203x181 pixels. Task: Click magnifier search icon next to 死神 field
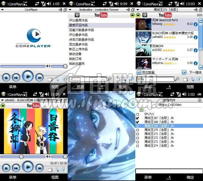click(177, 79)
